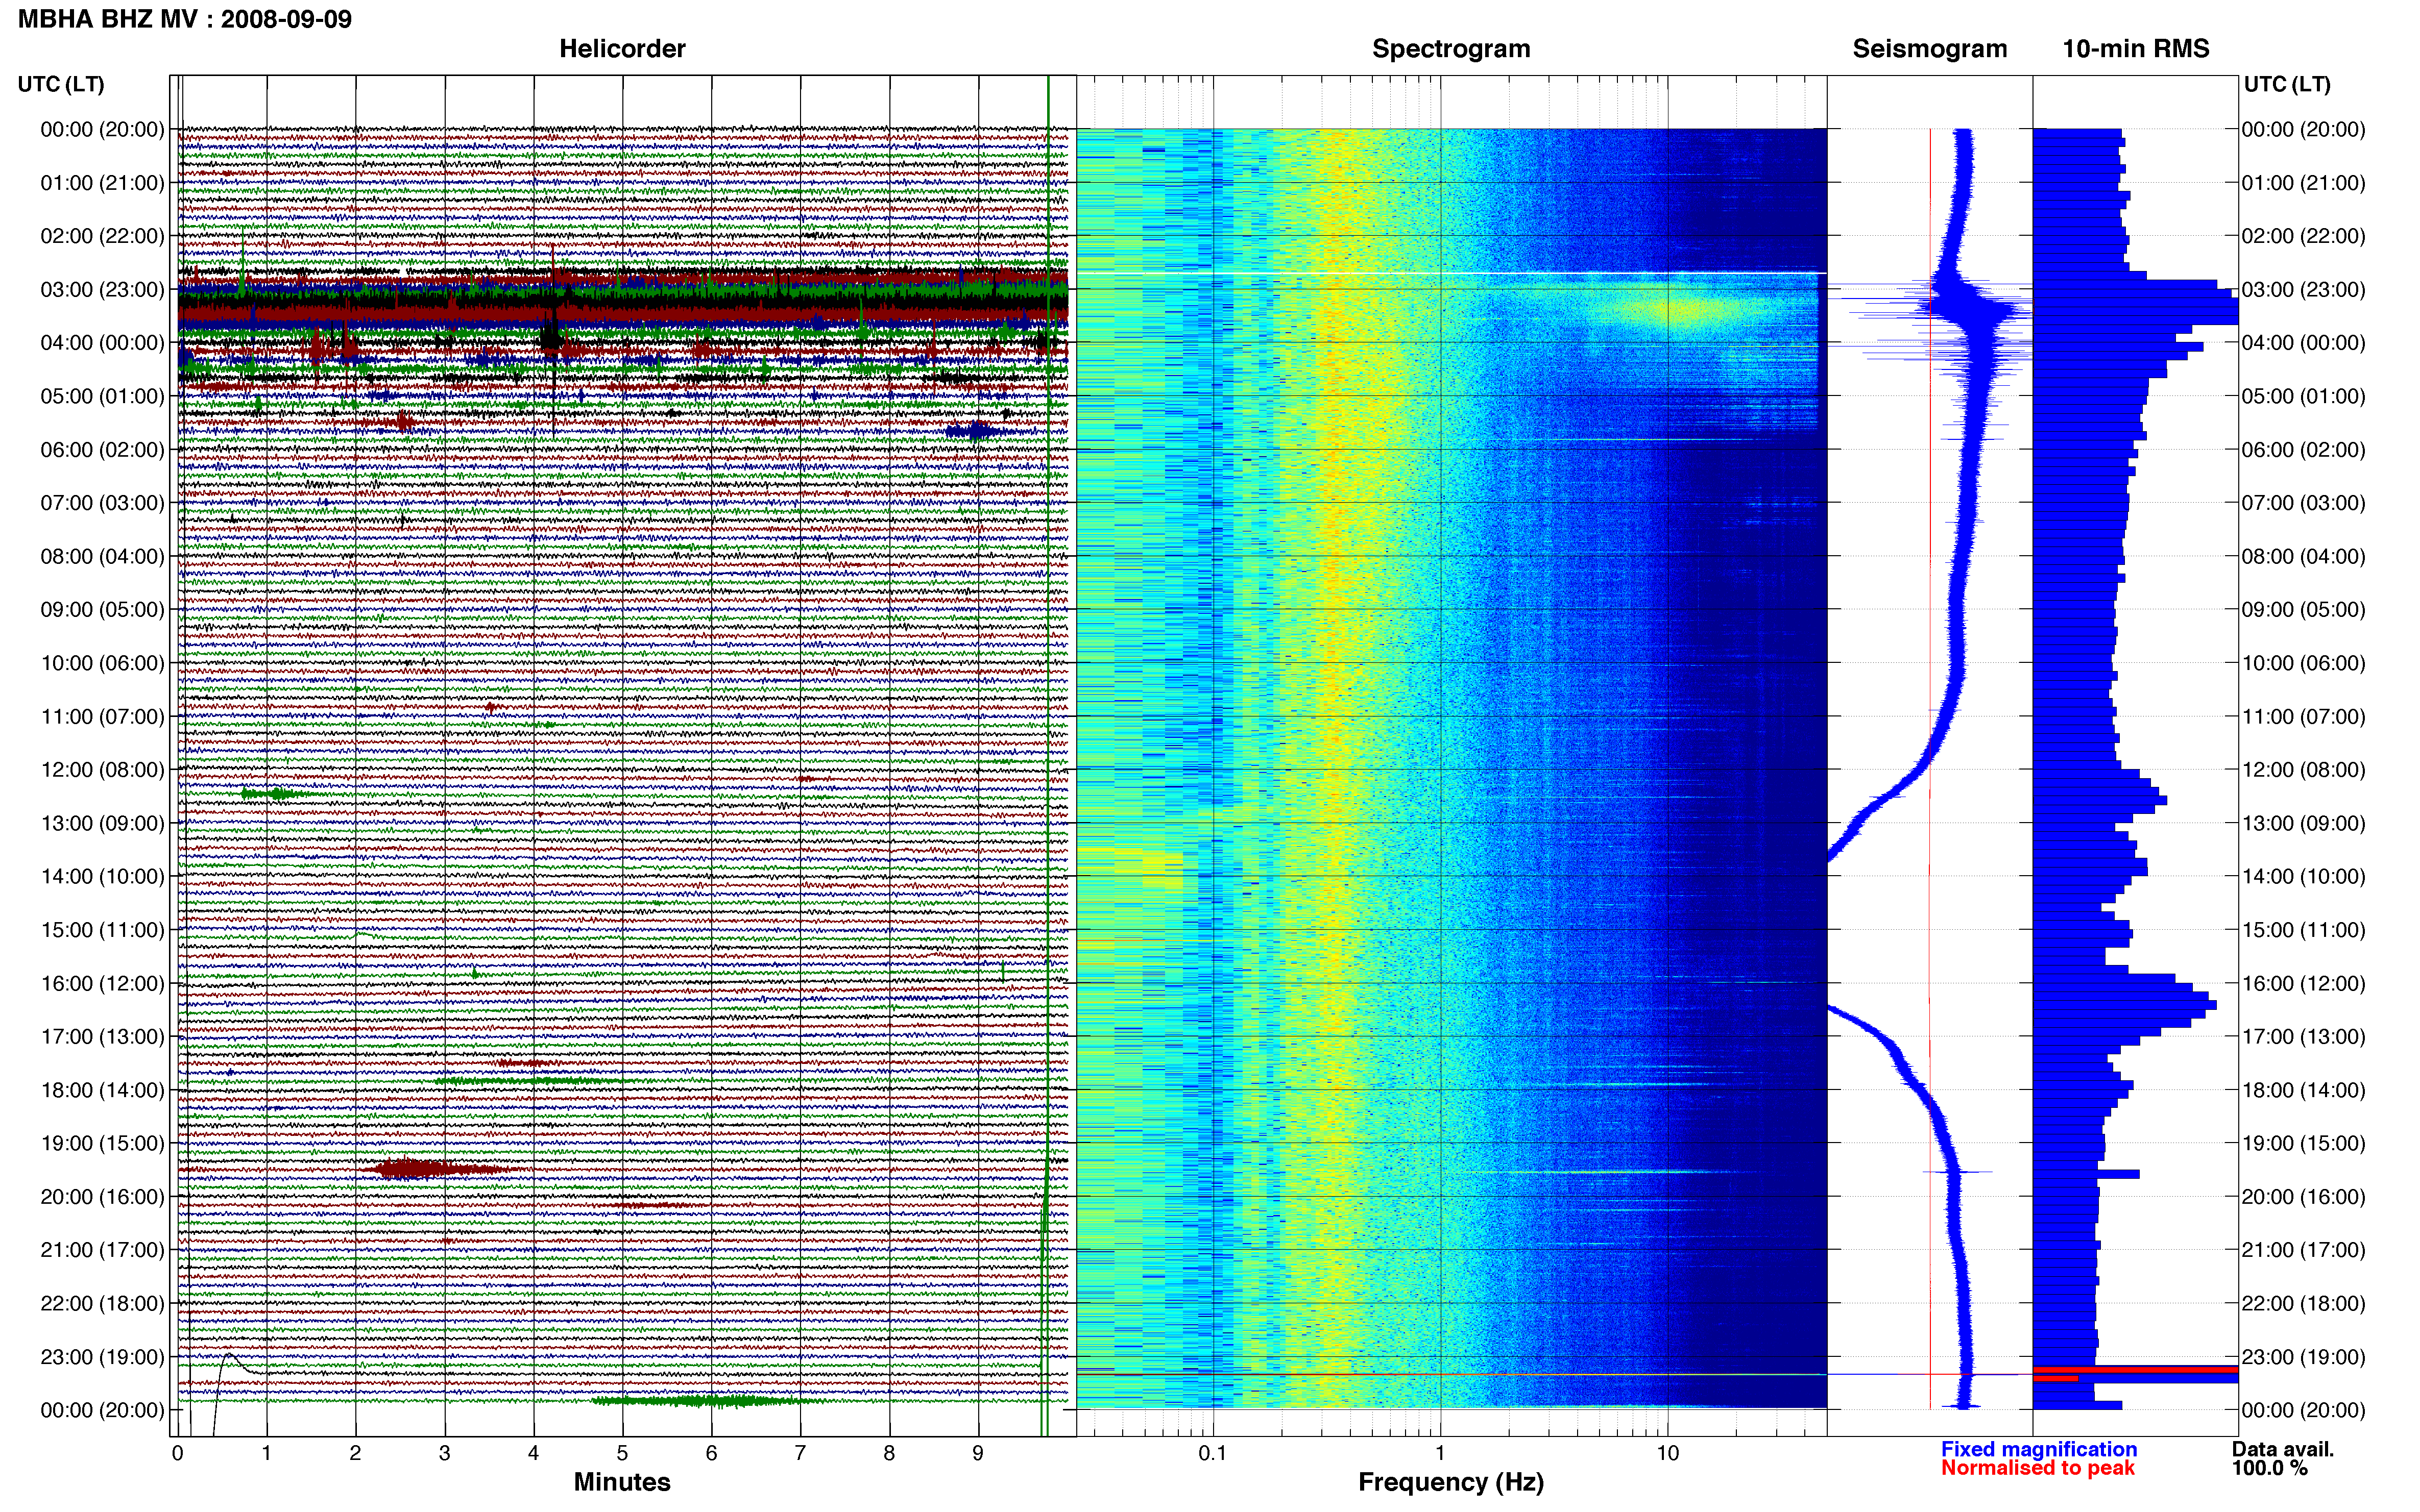Viewport: 2420px width, 1512px height.
Task: Click left axis time label 05:00 (01:00)
Action: click(x=103, y=396)
